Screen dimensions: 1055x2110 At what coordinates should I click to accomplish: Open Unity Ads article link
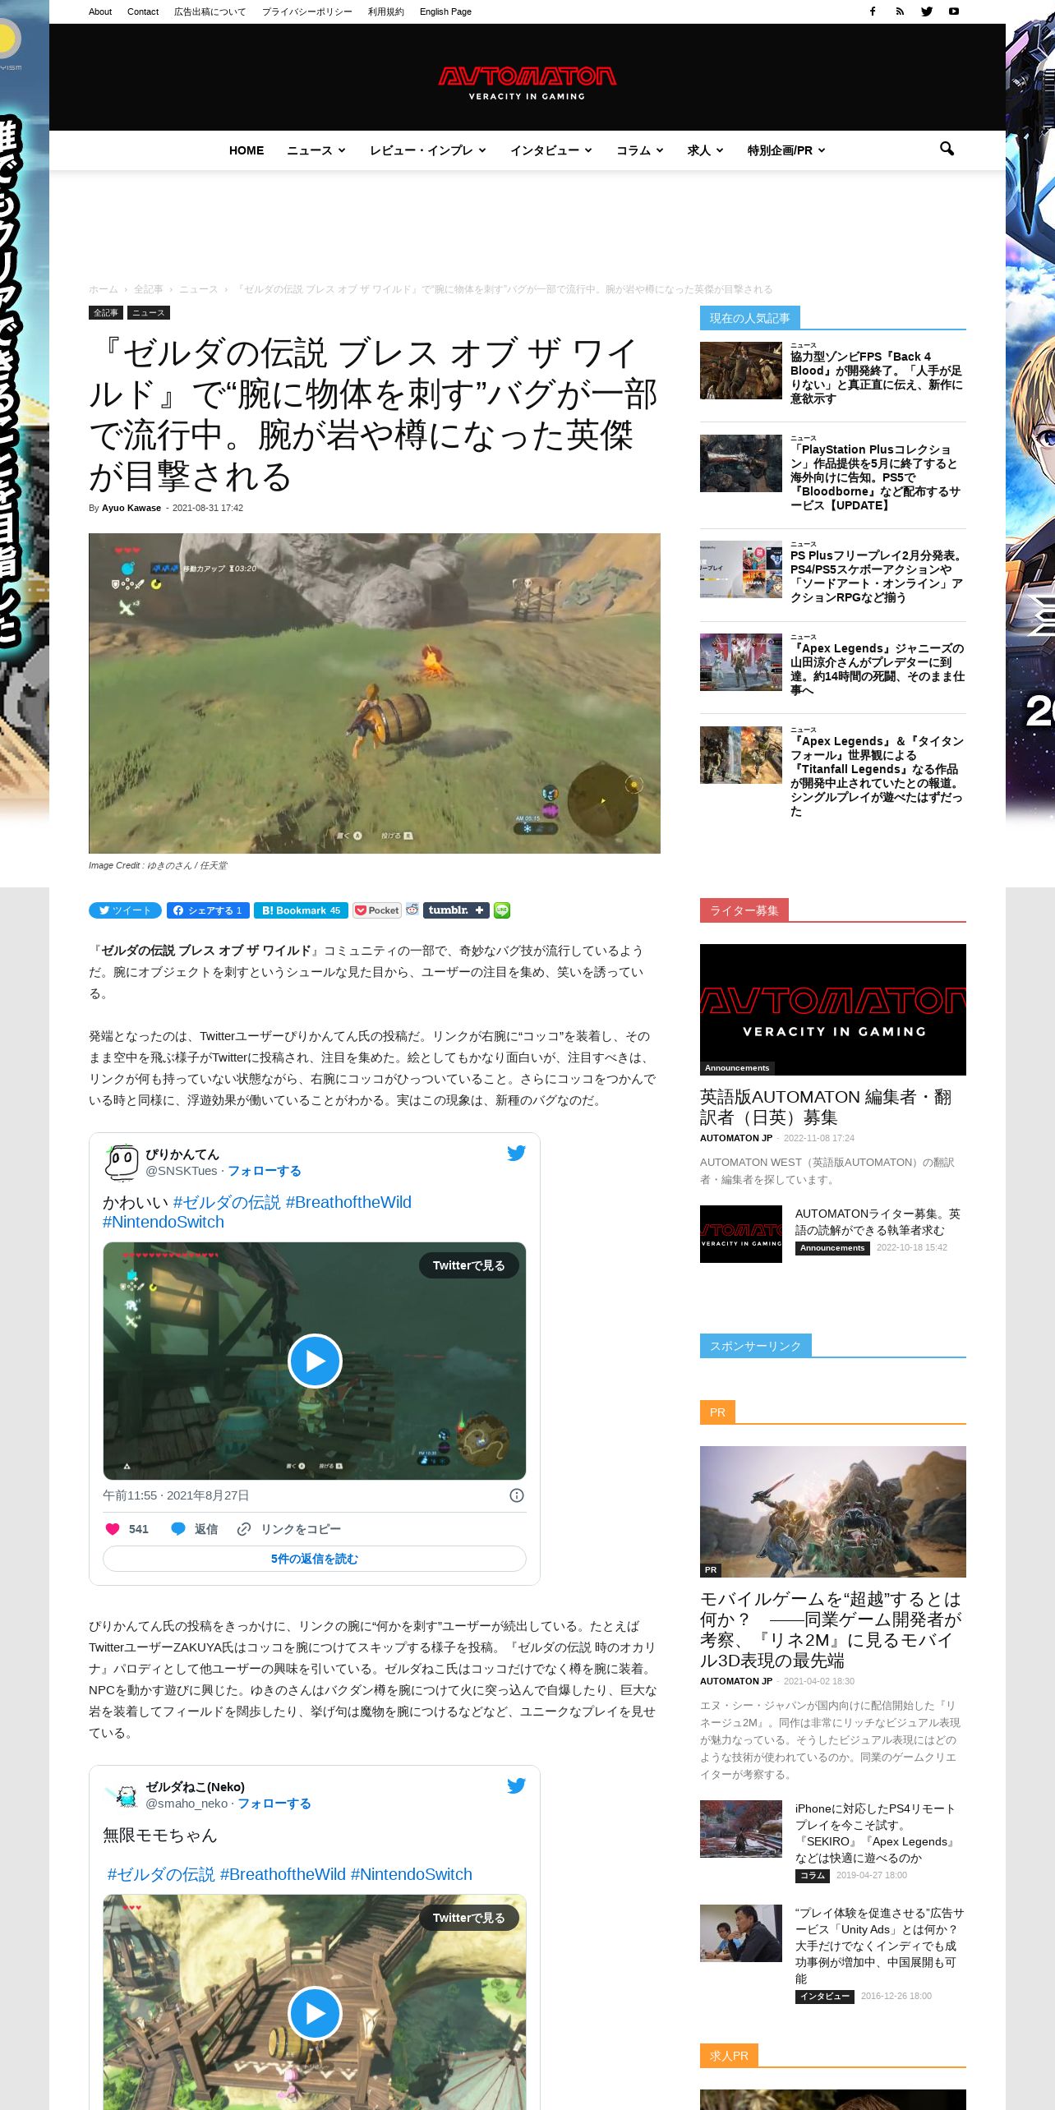pyautogui.click(x=879, y=1946)
